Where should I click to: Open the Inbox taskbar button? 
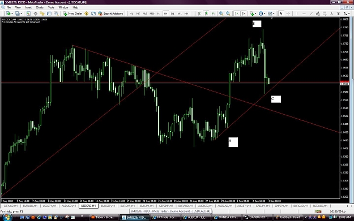click(104, 218)
